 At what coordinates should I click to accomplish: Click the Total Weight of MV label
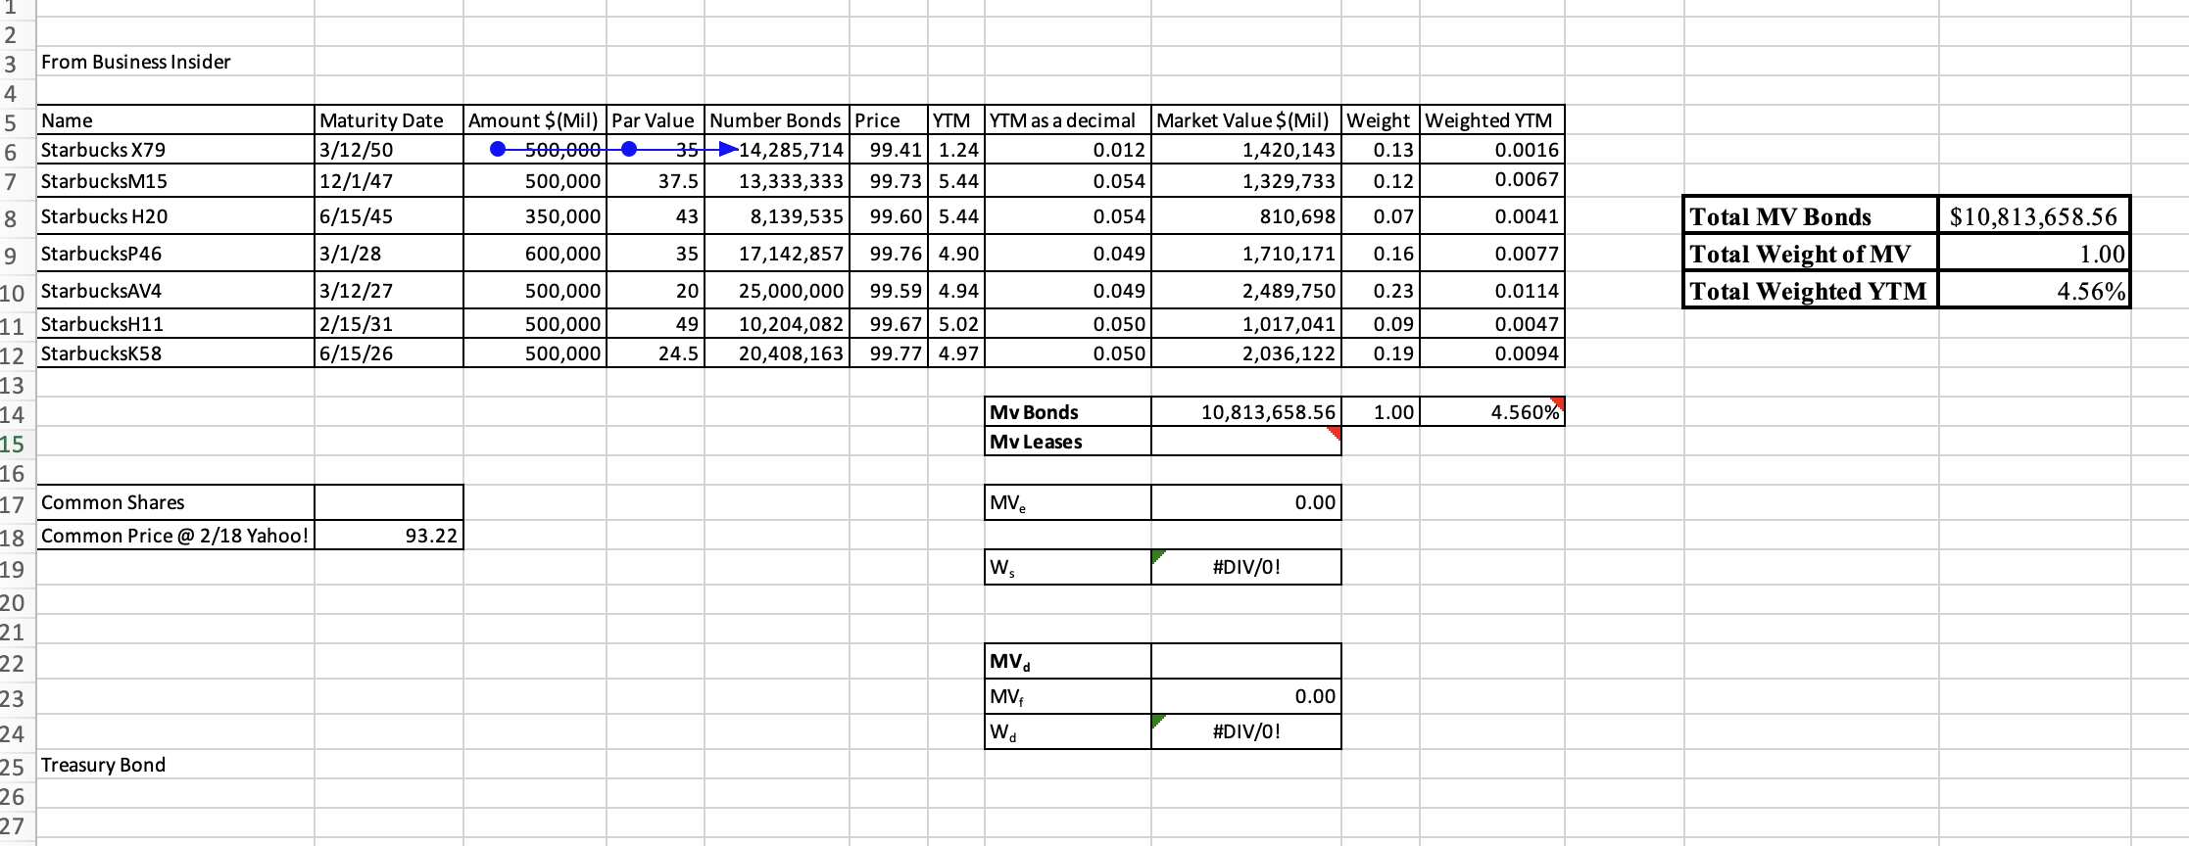(1811, 254)
